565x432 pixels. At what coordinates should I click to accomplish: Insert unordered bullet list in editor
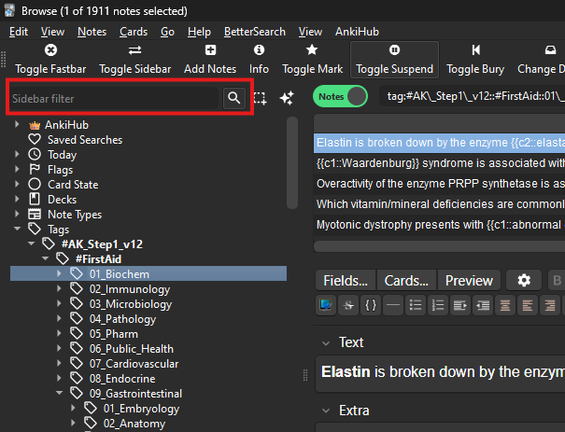click(416, 305)
